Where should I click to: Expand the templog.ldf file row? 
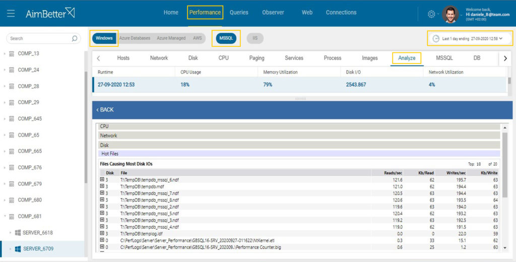point(102,233)
